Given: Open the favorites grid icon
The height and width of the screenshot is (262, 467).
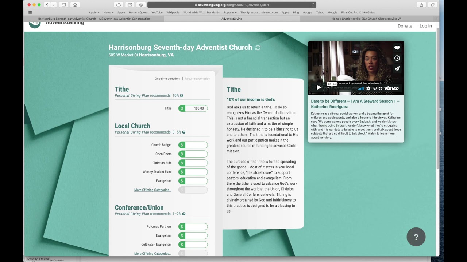Looking at the screenshot, I should click(x=30, y=12).
